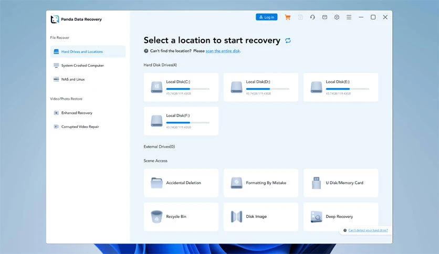Click the Panda Data Recovery logo icon

click(55, 19)
